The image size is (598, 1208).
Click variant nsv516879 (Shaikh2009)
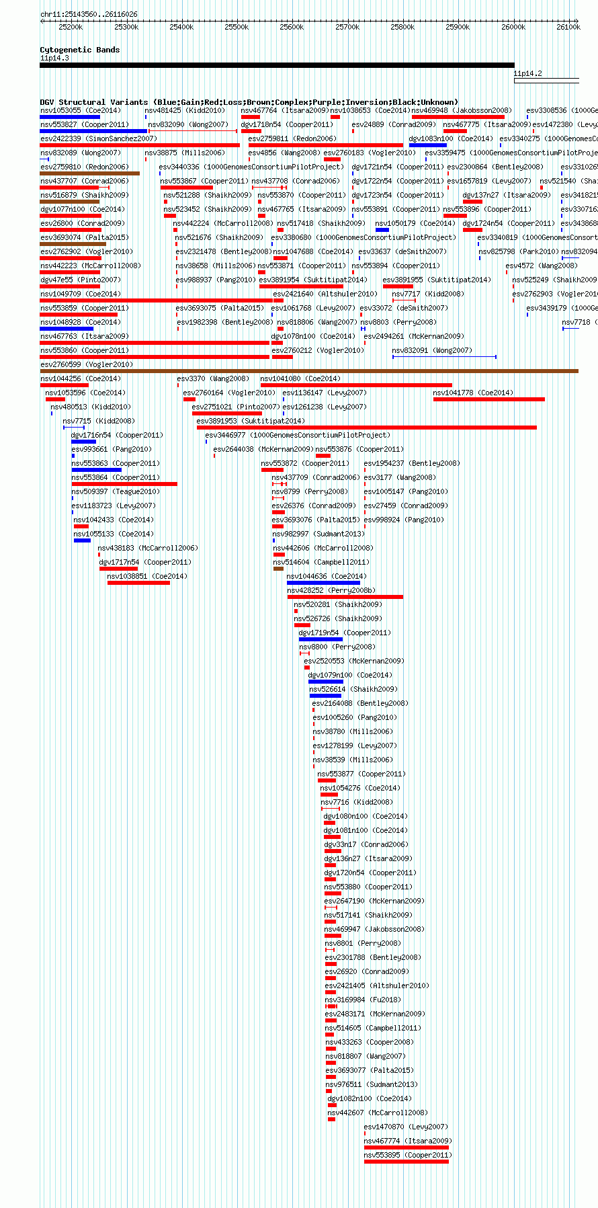[x=84, y=195]
